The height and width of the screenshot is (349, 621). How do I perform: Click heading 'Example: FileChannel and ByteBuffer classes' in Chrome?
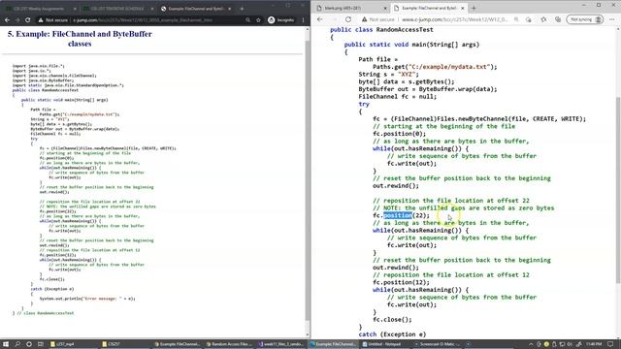pyautogui.click(x=80, y=39)
